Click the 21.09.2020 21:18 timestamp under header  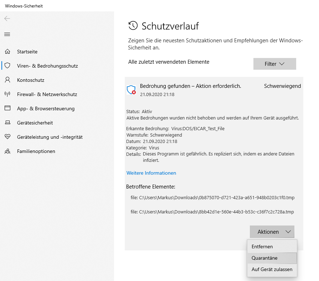coord(157,94)
